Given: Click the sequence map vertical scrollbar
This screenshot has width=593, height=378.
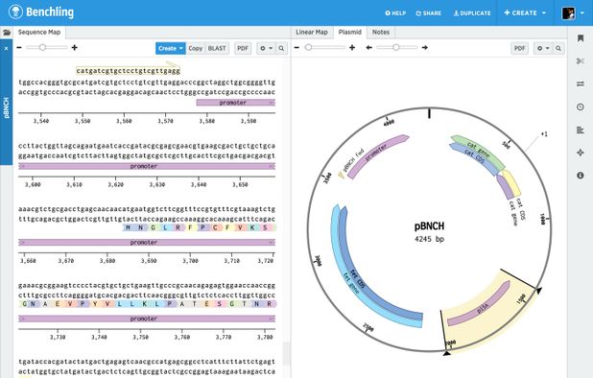Looking at the screenshot, I should tap(287, 353).
